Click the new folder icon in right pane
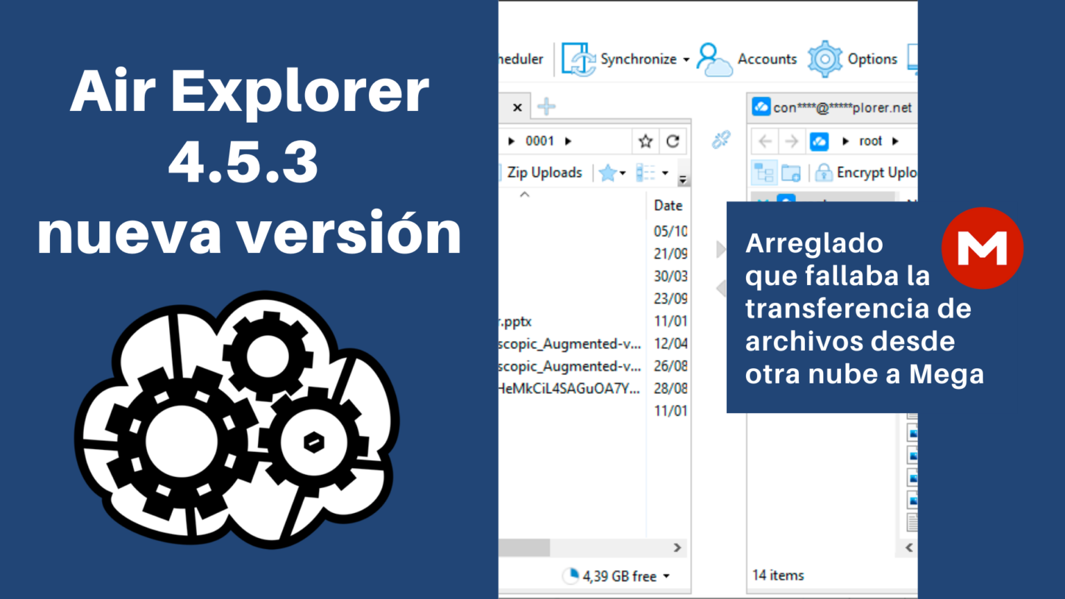Image resolution: width=1065 pixels, height=599 pixels. pyautogui.click(x=791, y=173)
